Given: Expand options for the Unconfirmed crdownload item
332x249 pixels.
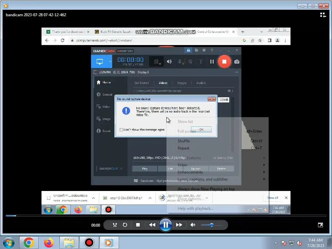Looking at the screenshot, I should pyautogui.click(x=93, y=198).
